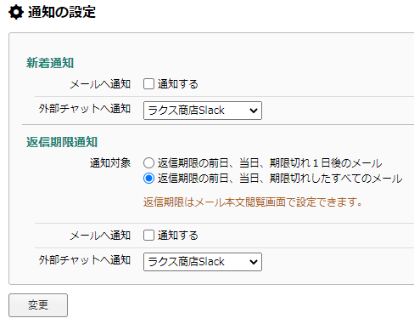Click the 通知する label in 返信期限通知 section
414x324 pixels.
(178, 236)
